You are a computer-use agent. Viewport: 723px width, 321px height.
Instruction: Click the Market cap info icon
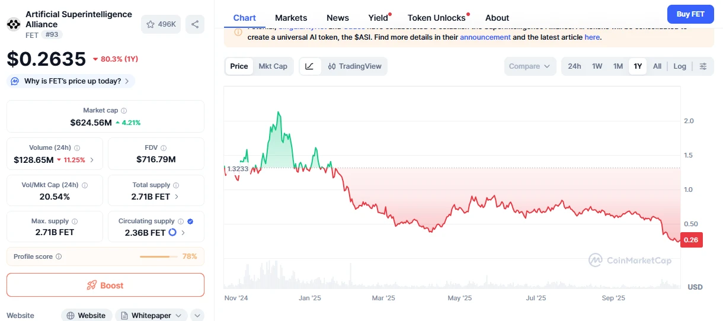tap(123, 111)
